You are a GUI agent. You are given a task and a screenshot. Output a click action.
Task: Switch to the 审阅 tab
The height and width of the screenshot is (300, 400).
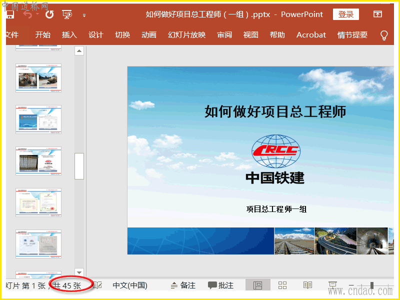[x=224, y=34]
